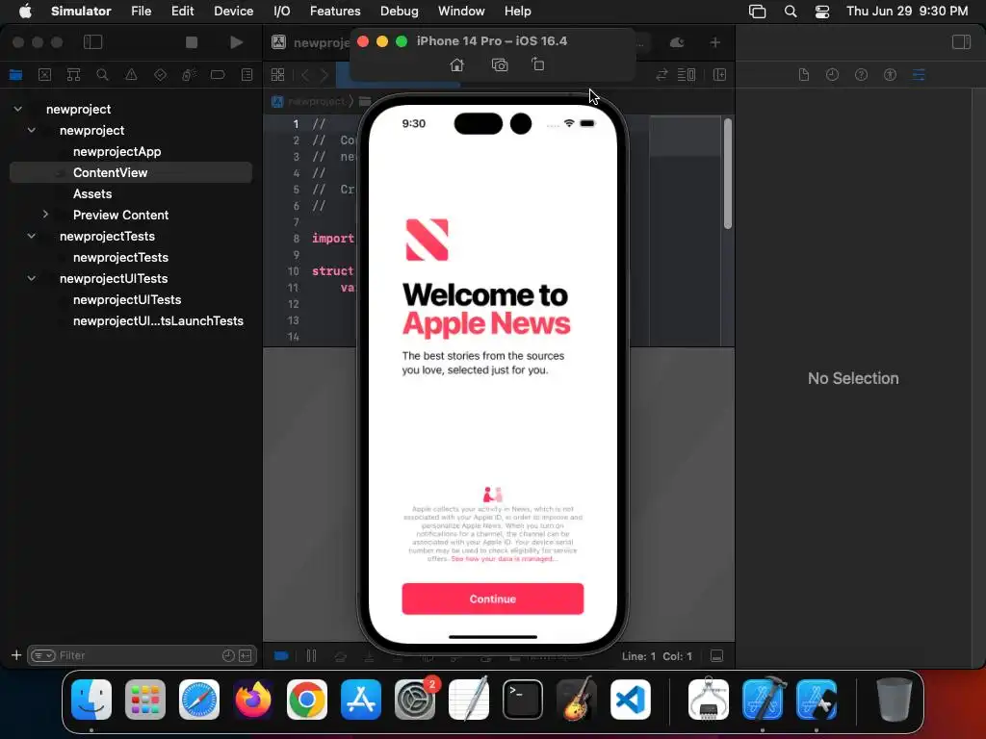
Task: Open the File inspector icon
Action: point(804,75)
